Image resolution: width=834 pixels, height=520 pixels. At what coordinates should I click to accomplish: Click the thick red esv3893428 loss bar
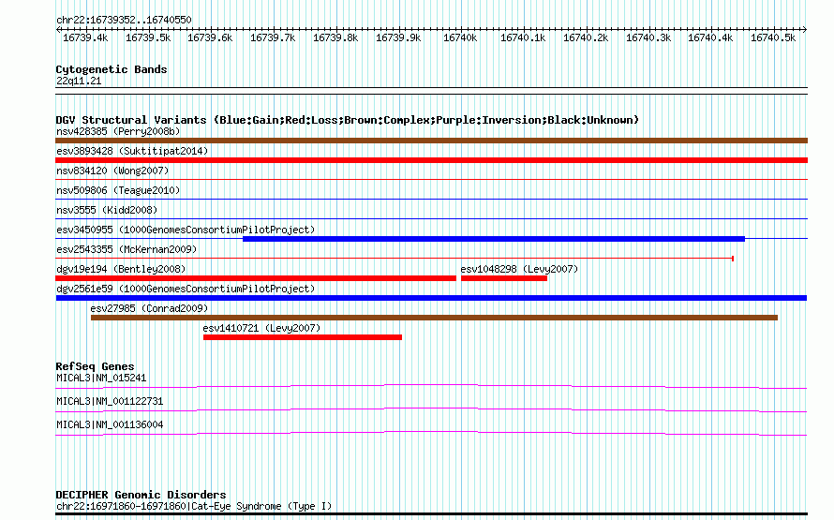click(431, 160)
